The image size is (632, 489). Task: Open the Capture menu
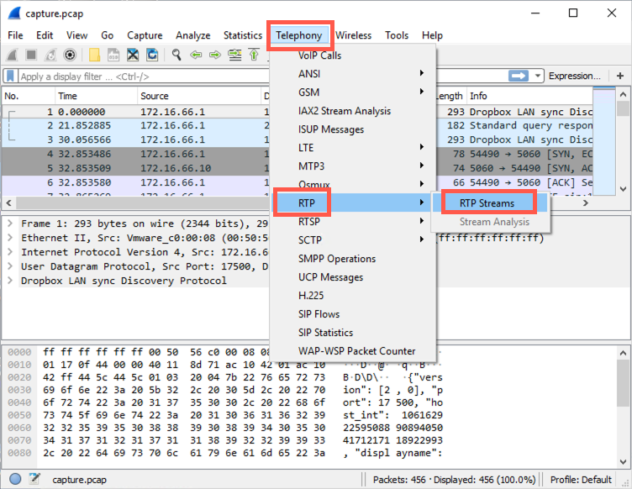(145, 35)
